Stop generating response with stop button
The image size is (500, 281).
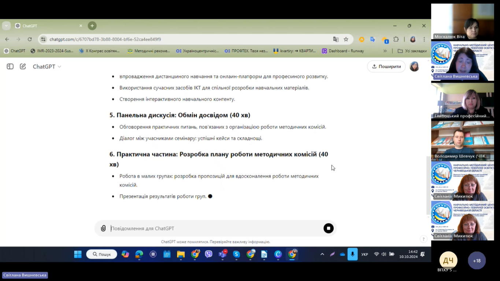(x=328, y=228)
